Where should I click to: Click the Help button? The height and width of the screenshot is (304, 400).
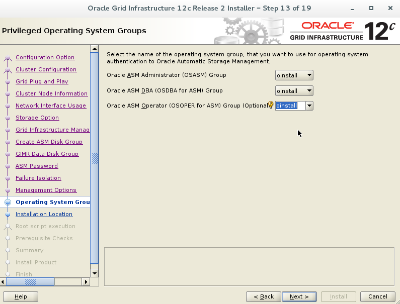pyautogui.click(x=21, y=296)
